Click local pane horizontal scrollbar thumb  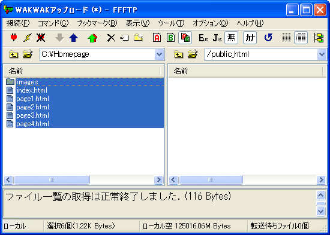point(52,180)
